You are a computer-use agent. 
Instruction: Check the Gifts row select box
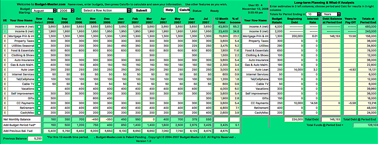coord(39,98)
